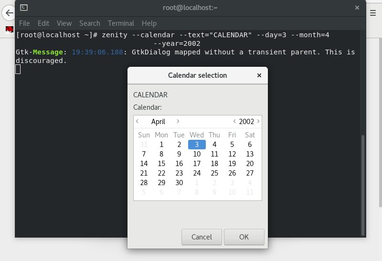Click the Wed column header

coord(197,135)
